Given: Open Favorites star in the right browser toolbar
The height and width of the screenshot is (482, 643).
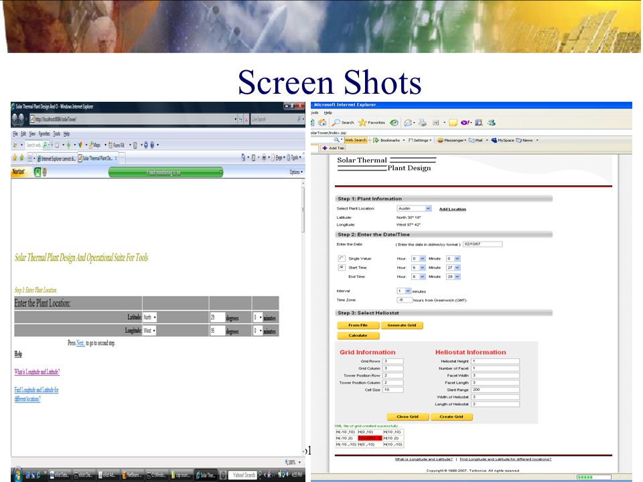Looking at the screenshot, I should click(x=372, y=123).
